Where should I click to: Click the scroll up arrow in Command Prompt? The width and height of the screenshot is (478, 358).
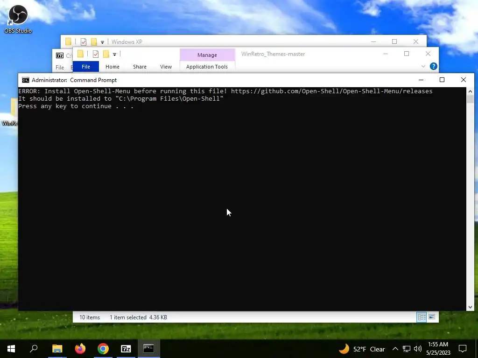tap(470, 91)
